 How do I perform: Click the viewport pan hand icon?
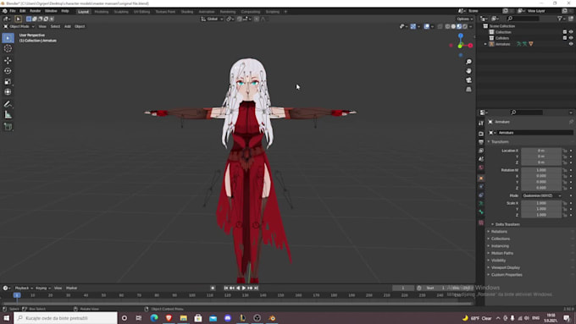tap(468, 71)
